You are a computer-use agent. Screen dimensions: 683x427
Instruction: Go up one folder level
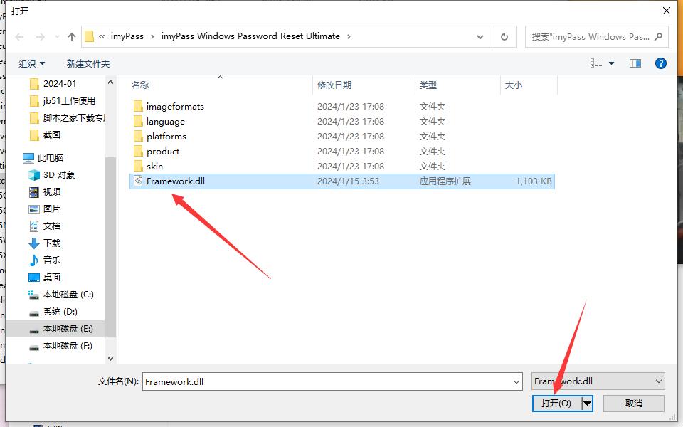71,37
